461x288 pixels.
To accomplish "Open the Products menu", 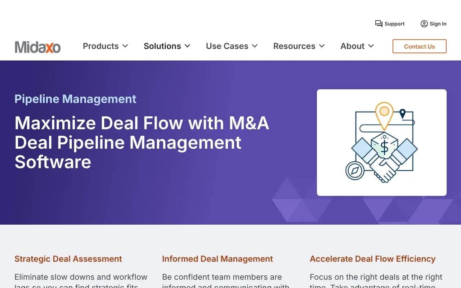I will pyautogui.click(x=101, y=46).
